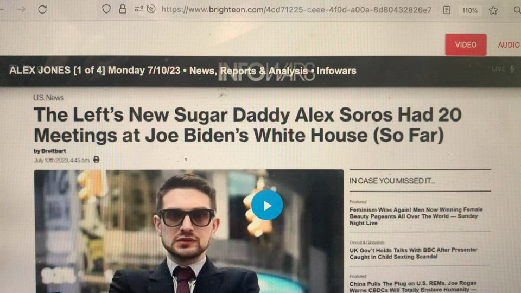Screen dimensions: 521x293
Task: Play the video with the blue play button
Action: [x=267, y=205]
